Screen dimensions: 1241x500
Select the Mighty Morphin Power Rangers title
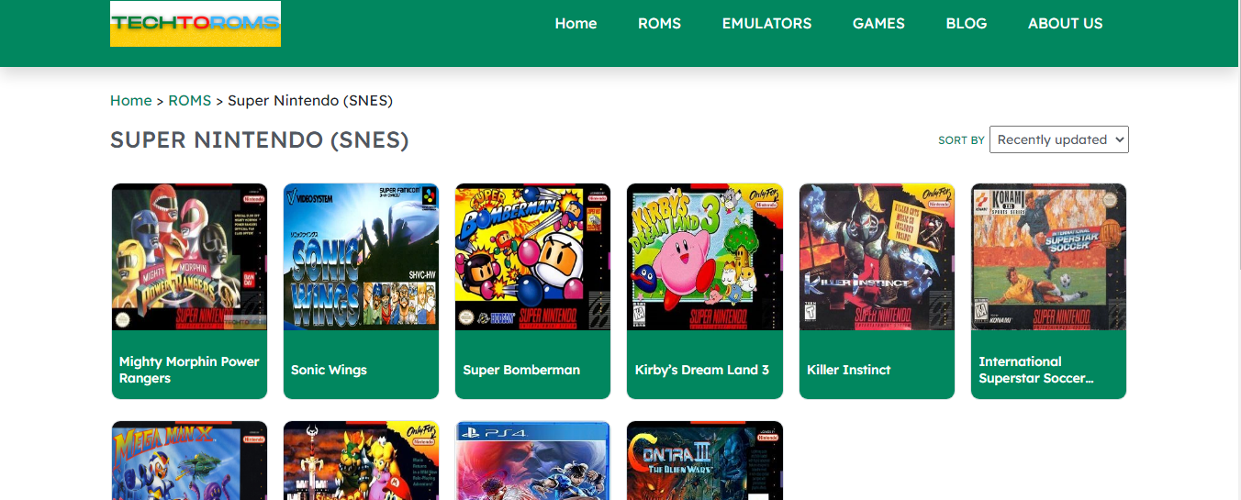[x=189, y=370]
